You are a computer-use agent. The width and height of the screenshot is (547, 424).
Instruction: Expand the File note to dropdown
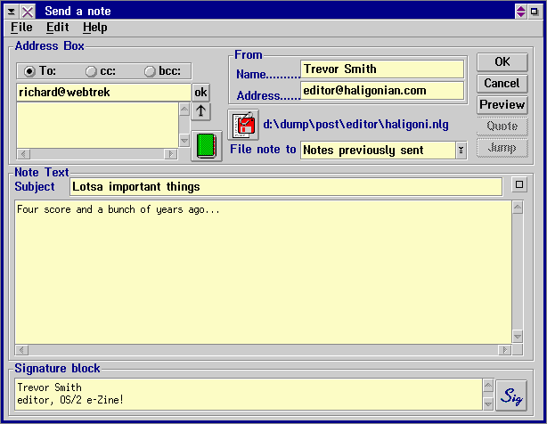pos(461,151)
